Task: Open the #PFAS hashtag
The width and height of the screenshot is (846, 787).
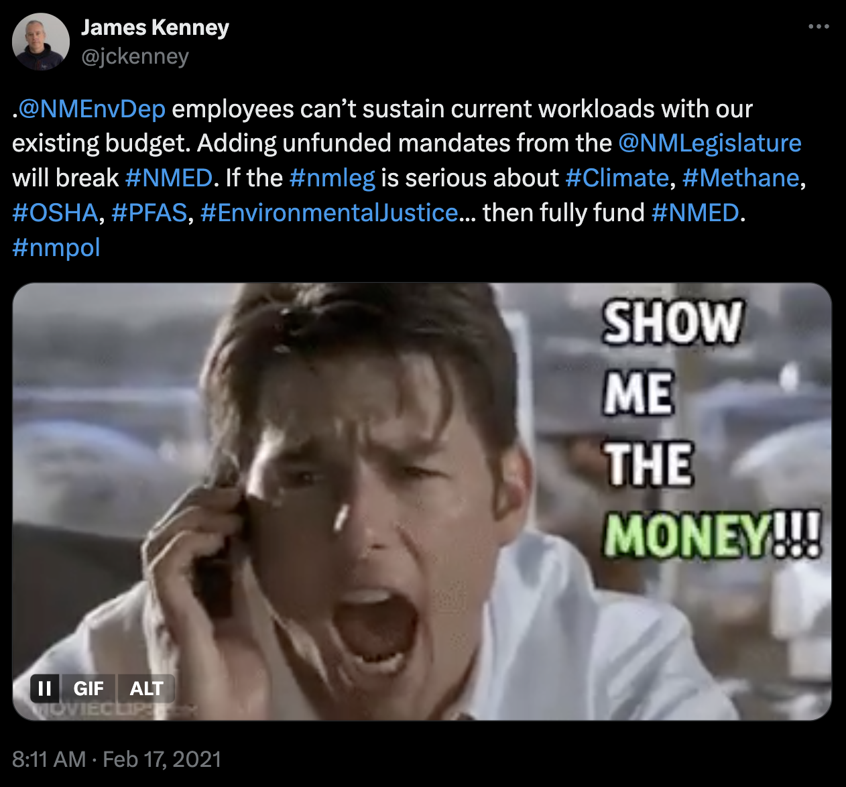Action: click(x=149, y=213)
